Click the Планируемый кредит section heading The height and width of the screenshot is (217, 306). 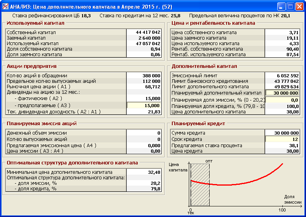click(x=198, y=123)
